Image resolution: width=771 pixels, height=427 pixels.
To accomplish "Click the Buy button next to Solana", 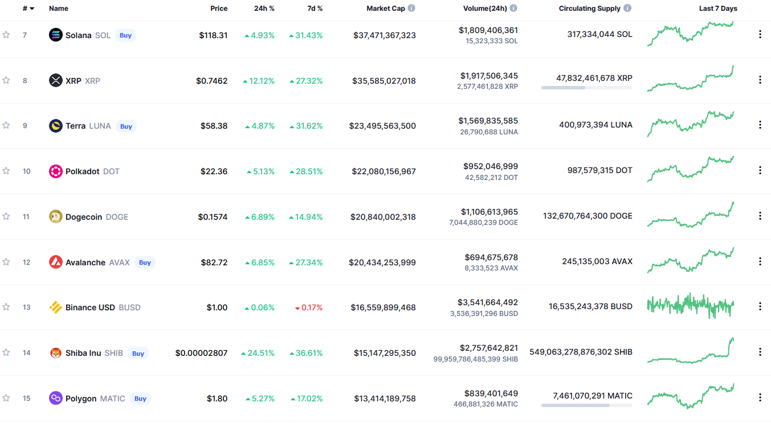I will 126,35.
